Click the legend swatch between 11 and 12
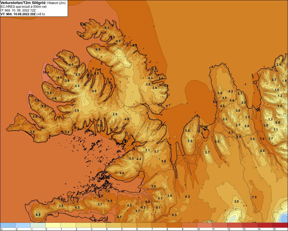Viewport: 288px width, 231px height. (x=220, y=225)
